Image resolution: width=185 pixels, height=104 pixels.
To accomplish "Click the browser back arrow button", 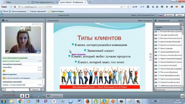I will point(11,7).
